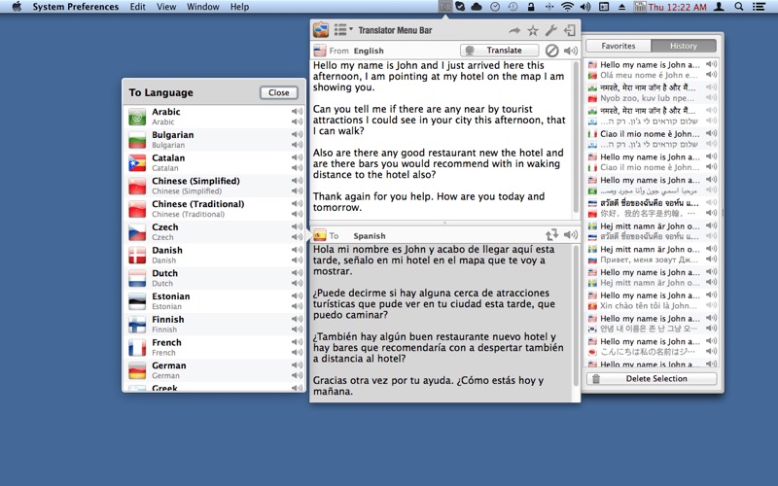The height and width of the screenshot is (486, 778).
Task: Click the scrollbar of the source text area
Action: 576,138
